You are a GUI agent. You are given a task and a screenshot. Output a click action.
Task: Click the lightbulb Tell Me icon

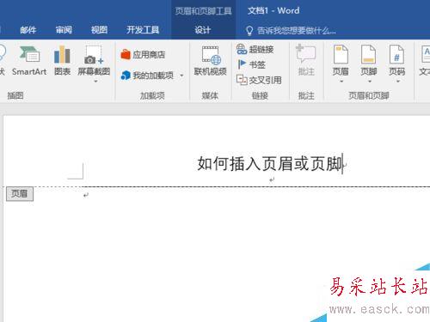(249, 30)
